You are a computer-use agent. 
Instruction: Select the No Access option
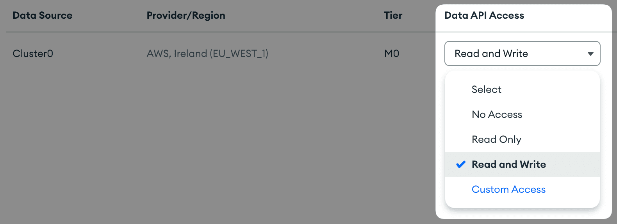click(x=497, y=114)
